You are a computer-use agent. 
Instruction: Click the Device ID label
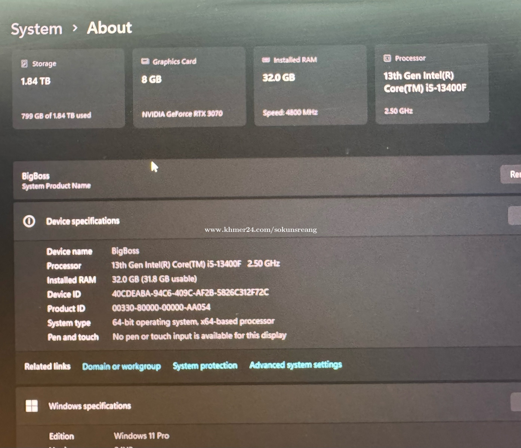64,295
